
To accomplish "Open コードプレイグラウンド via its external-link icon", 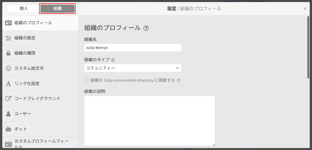I will (x=8, y=99).
